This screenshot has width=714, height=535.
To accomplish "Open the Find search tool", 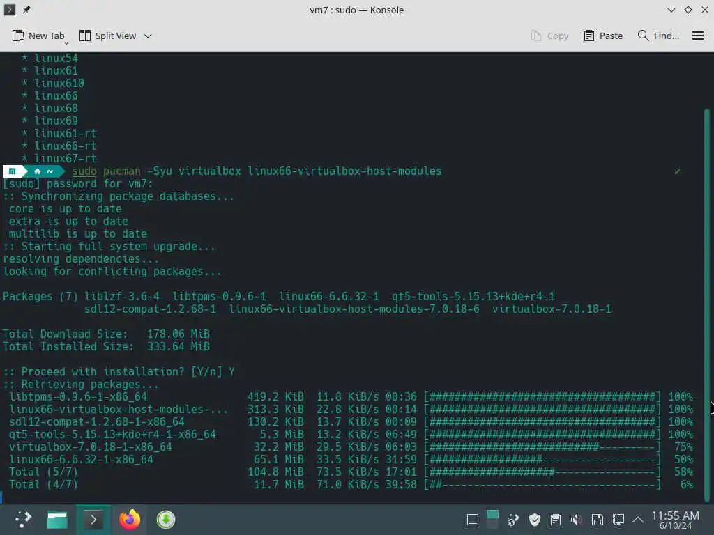I will pos(658,36).
